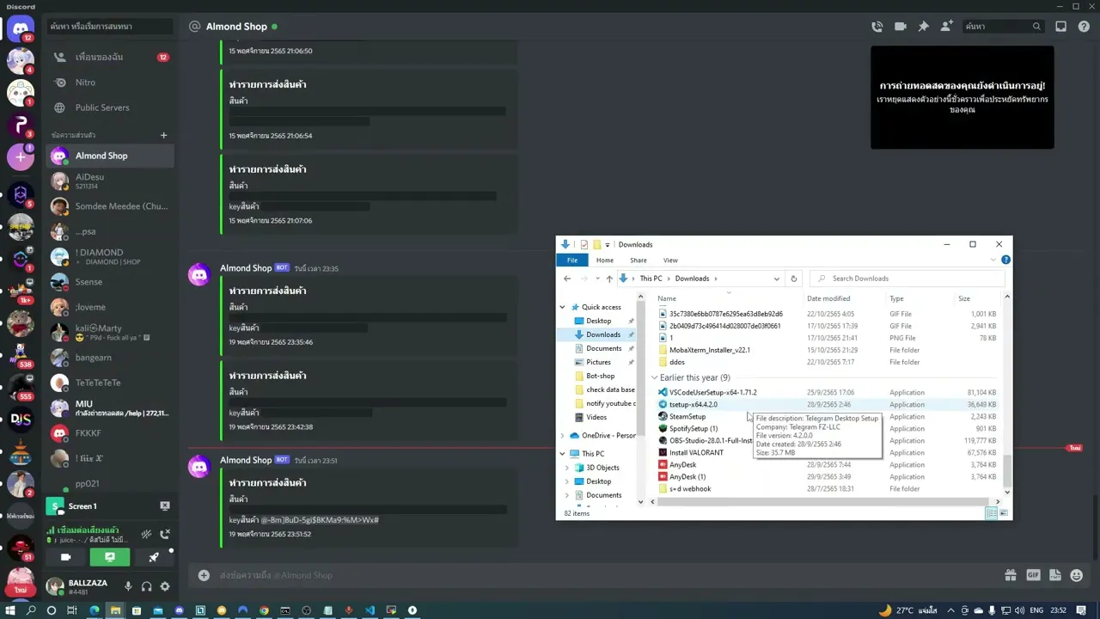Start a voice call in Discord
This screenshot has height=619, width=1100.
coord(877,27)
